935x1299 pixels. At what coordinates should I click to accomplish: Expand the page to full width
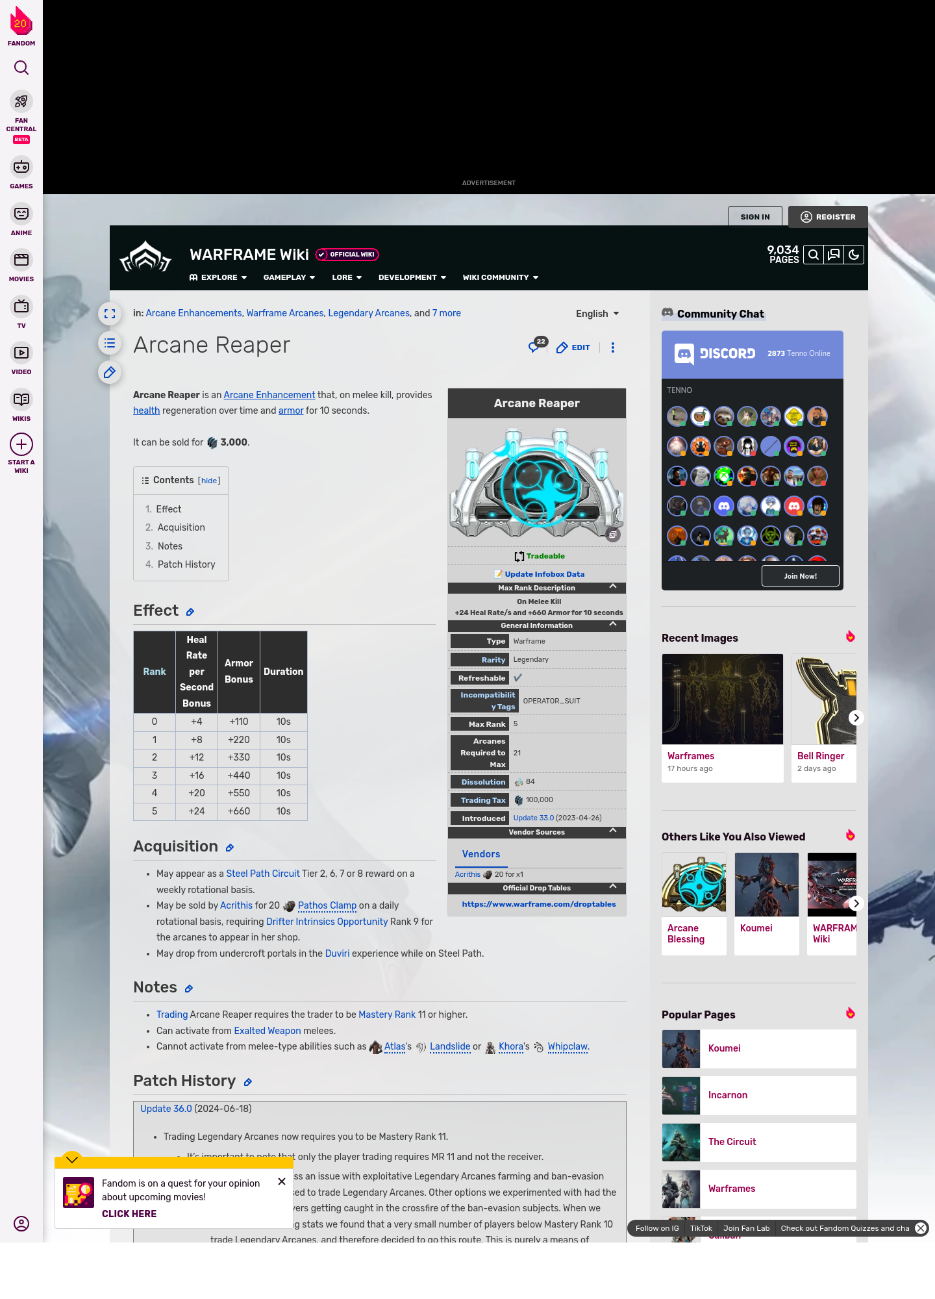[x=110, y=314]
